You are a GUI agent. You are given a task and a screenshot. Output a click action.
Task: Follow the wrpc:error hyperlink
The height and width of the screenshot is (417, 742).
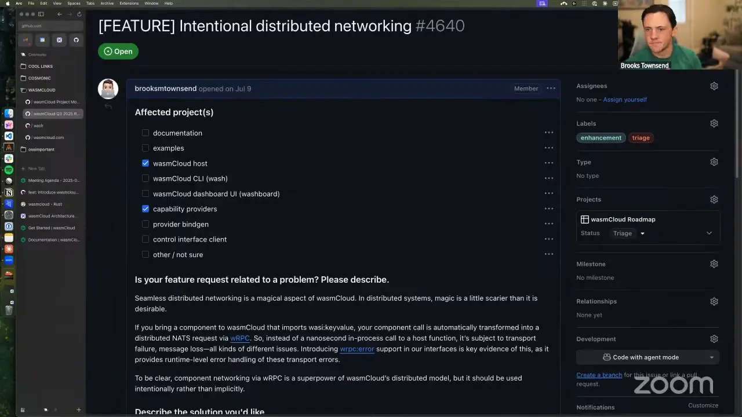357,349
